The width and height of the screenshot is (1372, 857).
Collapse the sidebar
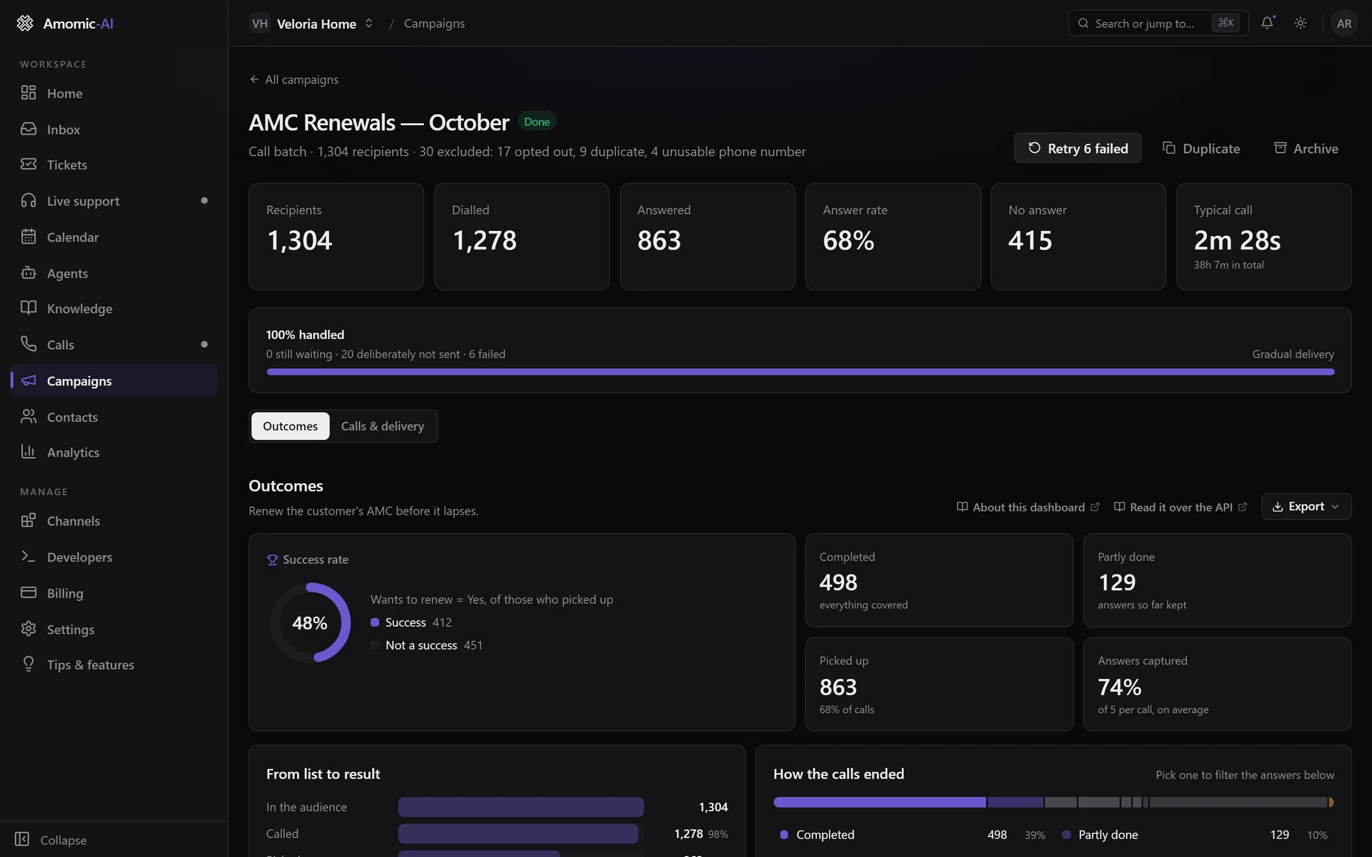tap(51, 840)
